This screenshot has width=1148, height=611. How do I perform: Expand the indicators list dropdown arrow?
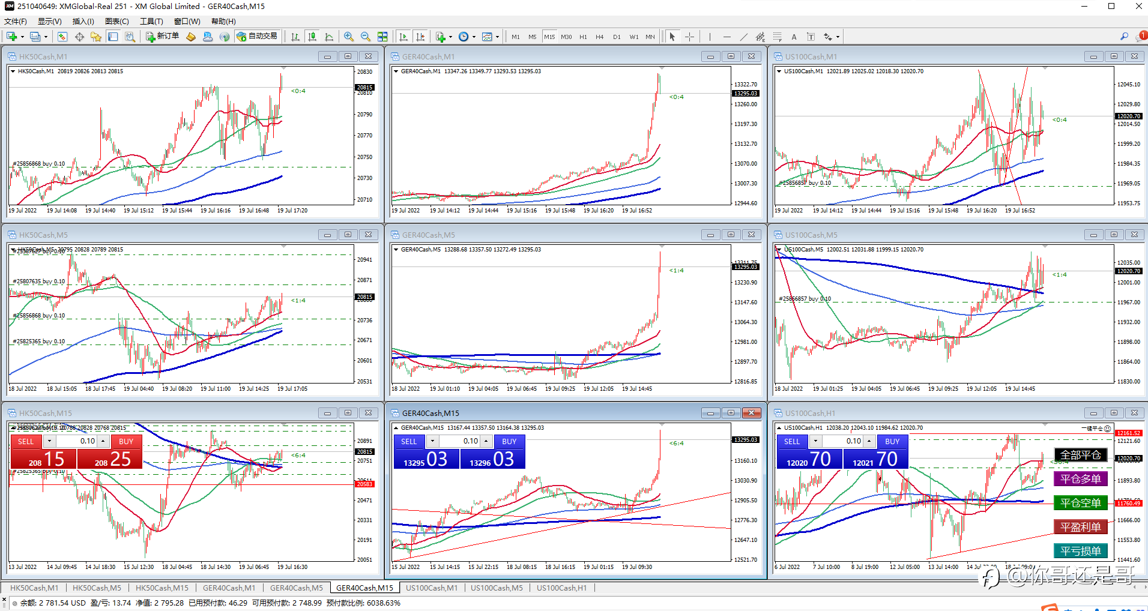point(450,37)
